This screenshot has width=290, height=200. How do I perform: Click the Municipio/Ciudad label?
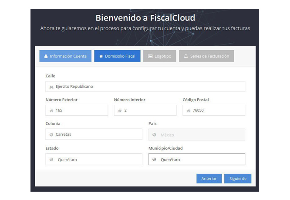[x=165, y=148]
